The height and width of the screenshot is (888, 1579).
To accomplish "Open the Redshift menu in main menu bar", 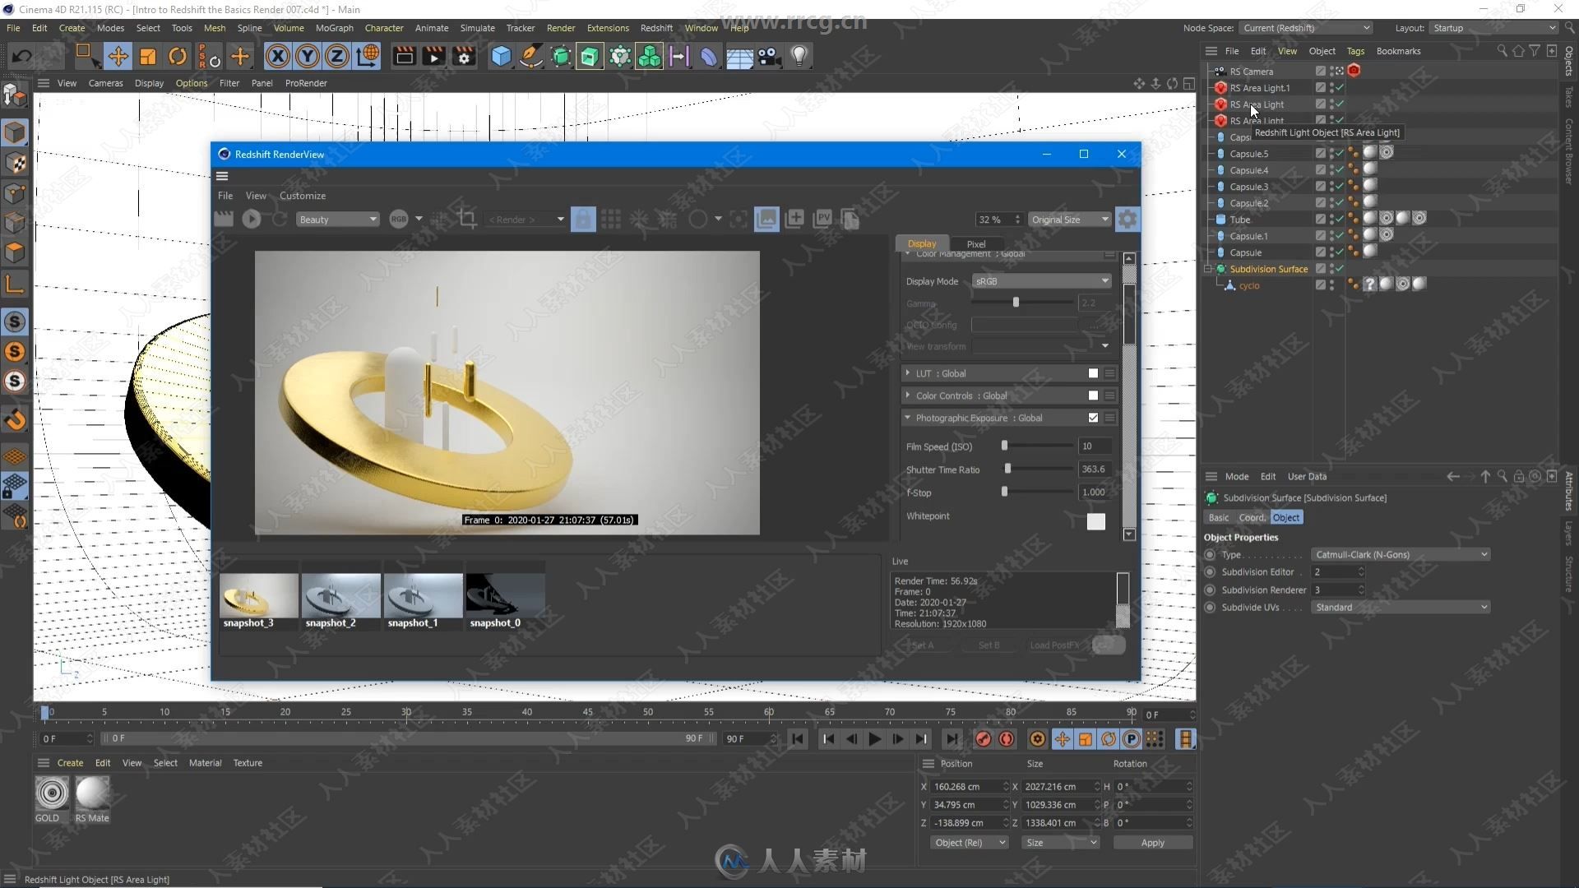I will pyautogui.click(x=656, y=28).
